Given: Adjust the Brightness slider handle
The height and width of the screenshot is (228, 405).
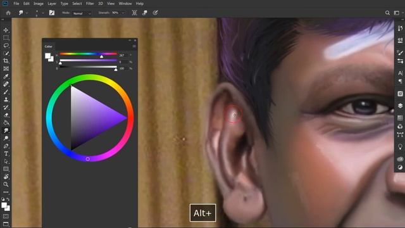Looking at the screenshot, I should (x=116, y=70).
